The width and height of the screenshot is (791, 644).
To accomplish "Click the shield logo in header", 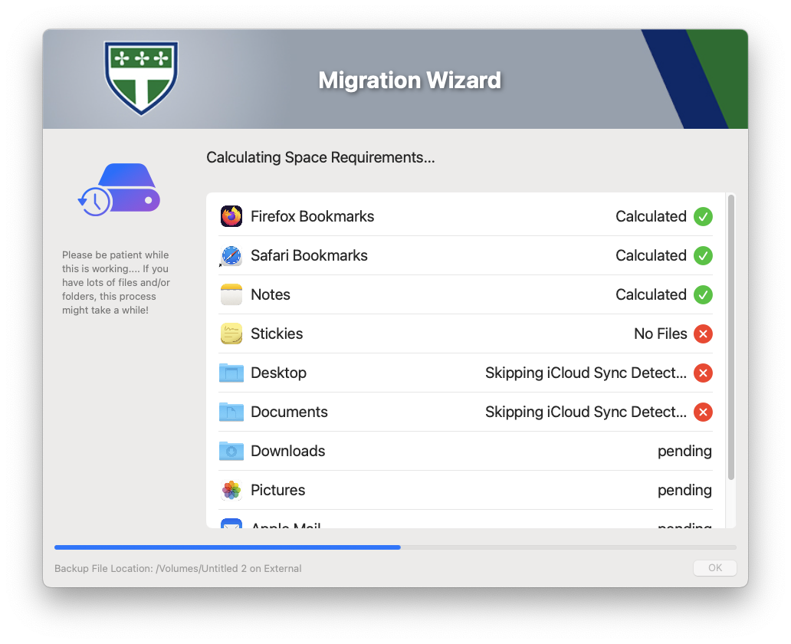I will [141, 78].
